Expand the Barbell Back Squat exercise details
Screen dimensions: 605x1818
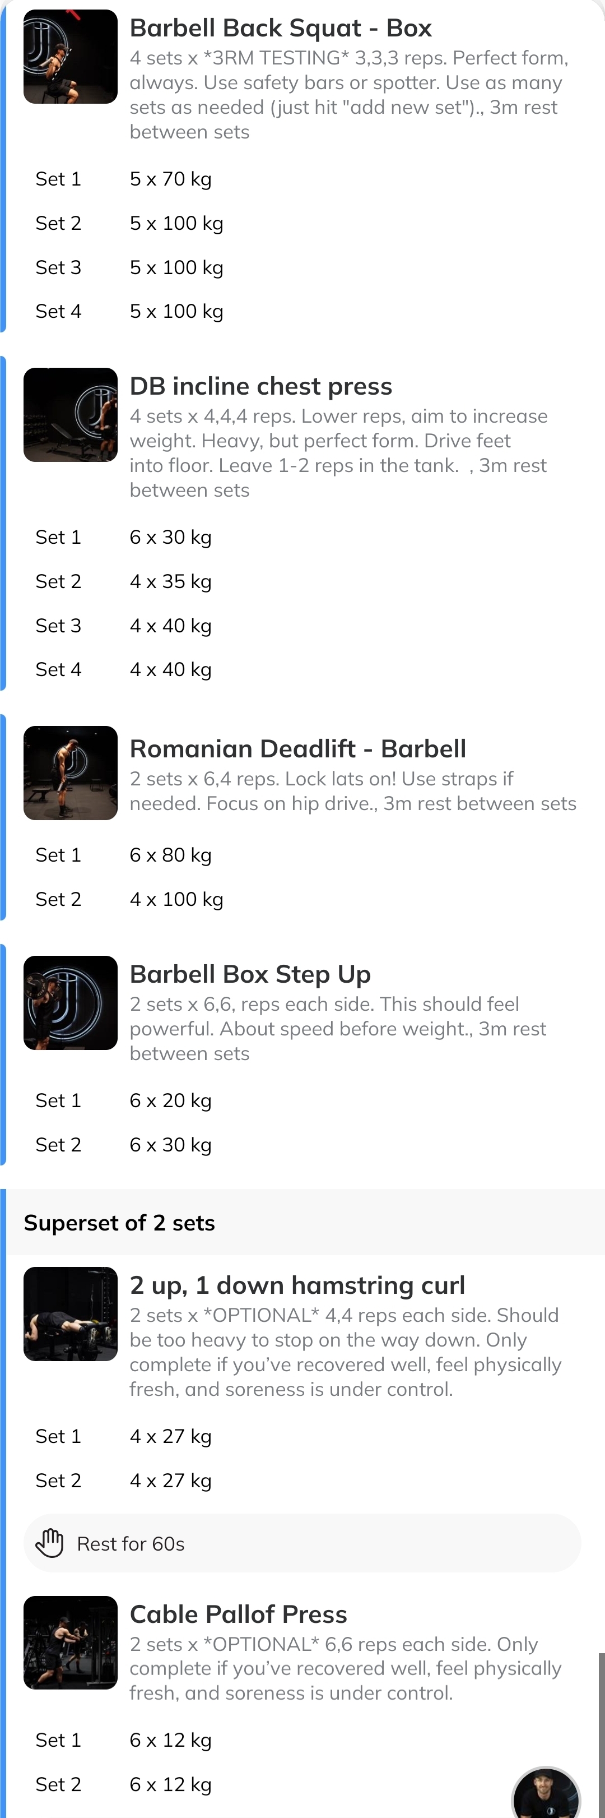pyautogui.click(x=281, y=27)
